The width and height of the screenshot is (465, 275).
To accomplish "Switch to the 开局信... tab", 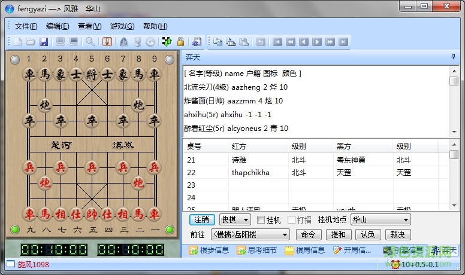I will pos(352,250).
